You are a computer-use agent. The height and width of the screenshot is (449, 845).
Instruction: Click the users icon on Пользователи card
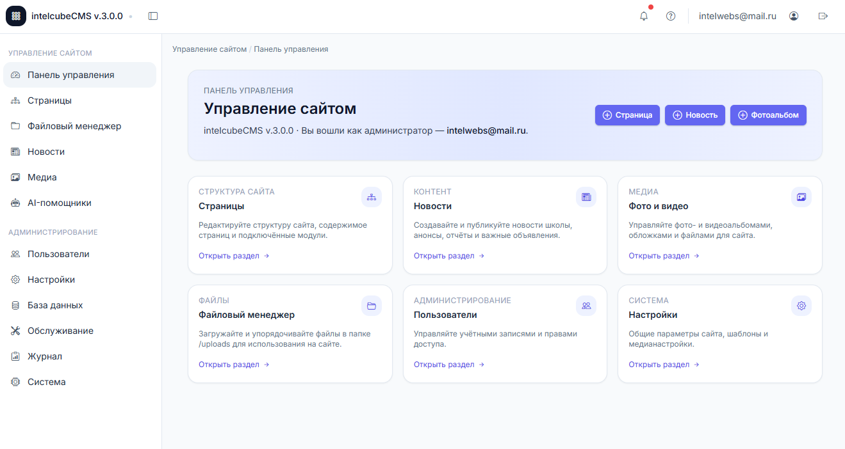click(586, 305)
